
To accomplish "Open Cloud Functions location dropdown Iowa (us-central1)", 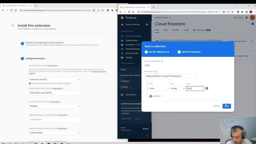I will pyautogui.click(x=54, y=79).
